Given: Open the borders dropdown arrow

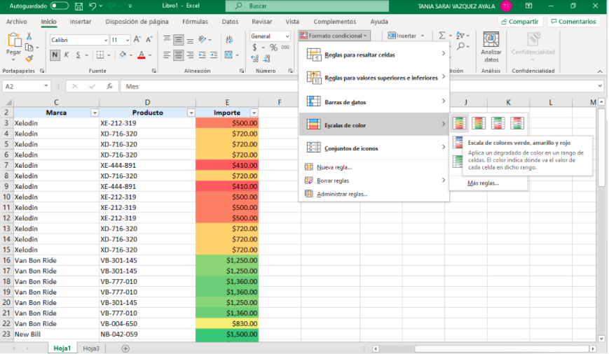Looking at the screenshot, I should [x=109, y=55].
